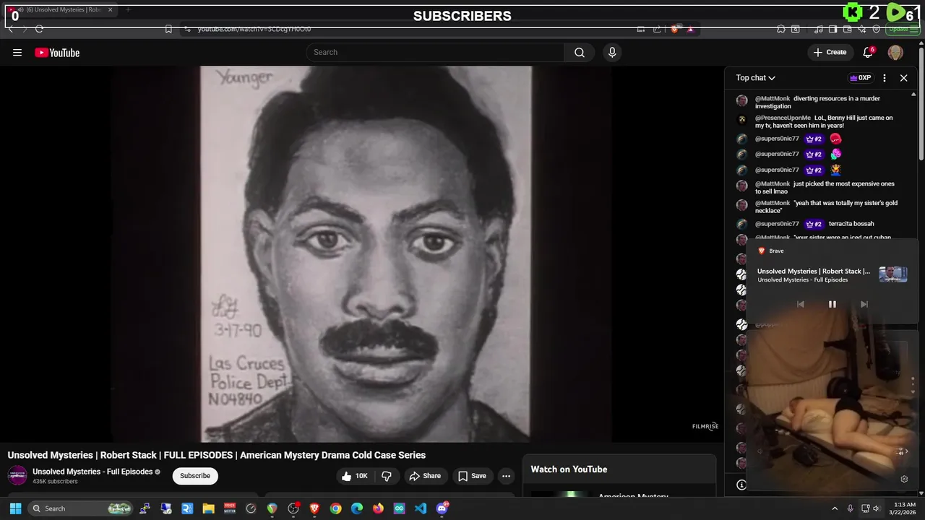The image size is (925, 520).
Task: Open Visual Studio Code from taskbar
Action: pyautogui.click(x=421, y=508)
